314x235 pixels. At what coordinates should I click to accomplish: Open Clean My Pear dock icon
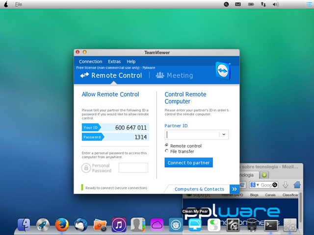coord(195,225)
